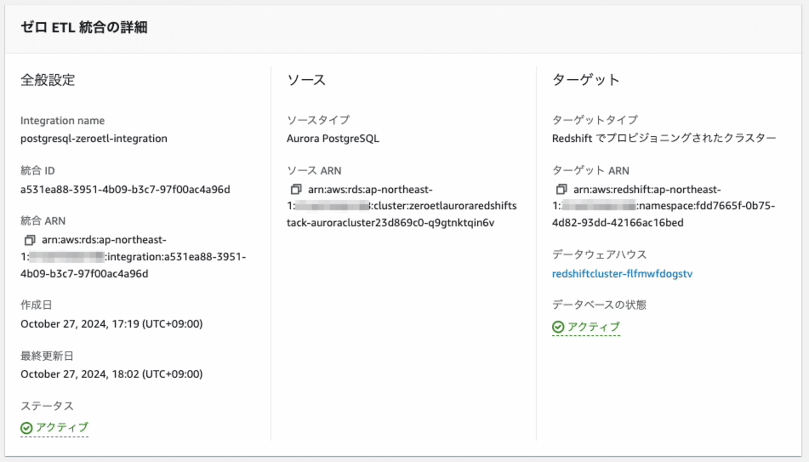Click the source ARN text ending q9gtnktqin6v
Image resolution: width=809 pixels, height=462 pixels.
[402, 206]
